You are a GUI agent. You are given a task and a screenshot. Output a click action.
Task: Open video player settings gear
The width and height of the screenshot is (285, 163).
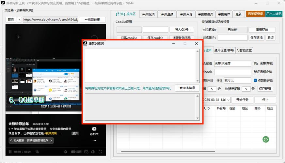(x=66, y=152)
